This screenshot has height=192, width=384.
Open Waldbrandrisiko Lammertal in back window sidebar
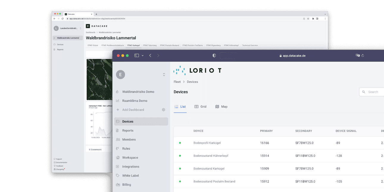point(68,38)
